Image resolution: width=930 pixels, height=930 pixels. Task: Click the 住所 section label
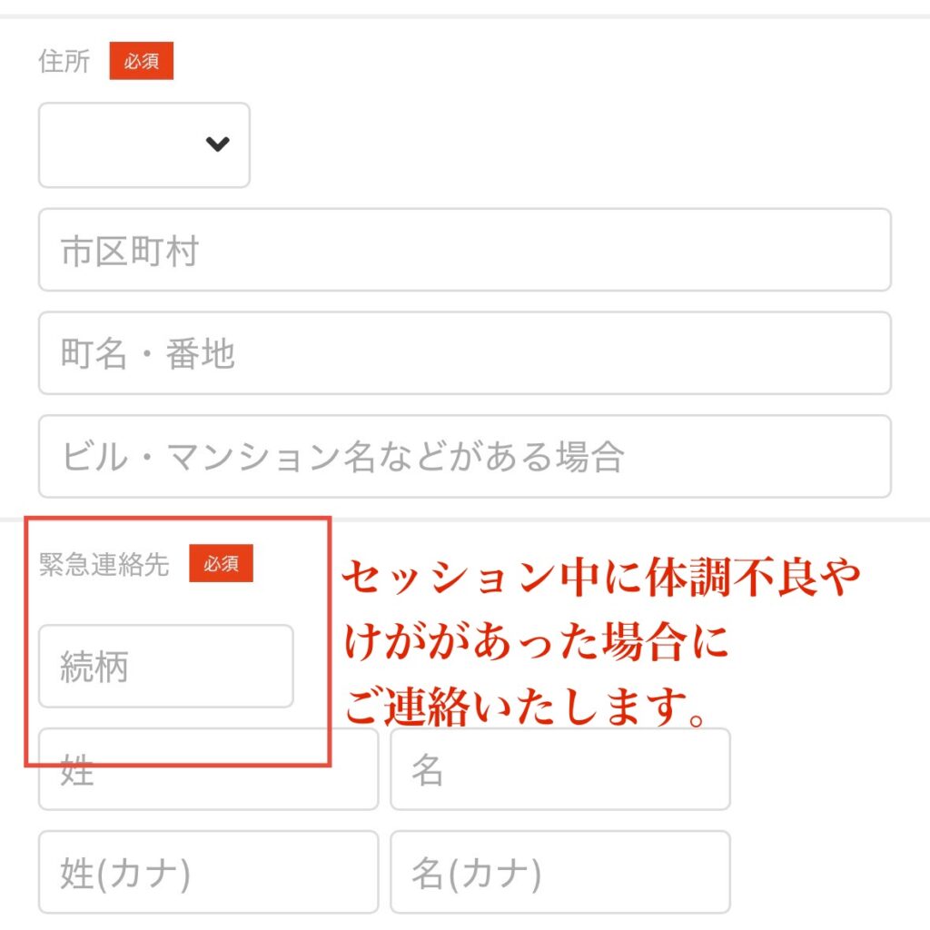pyautogui.click(x=64, y=61)
